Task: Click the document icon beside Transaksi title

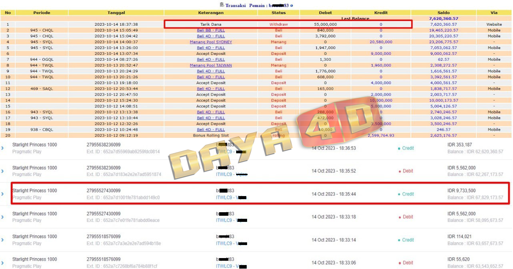Action: coord(222,5)
